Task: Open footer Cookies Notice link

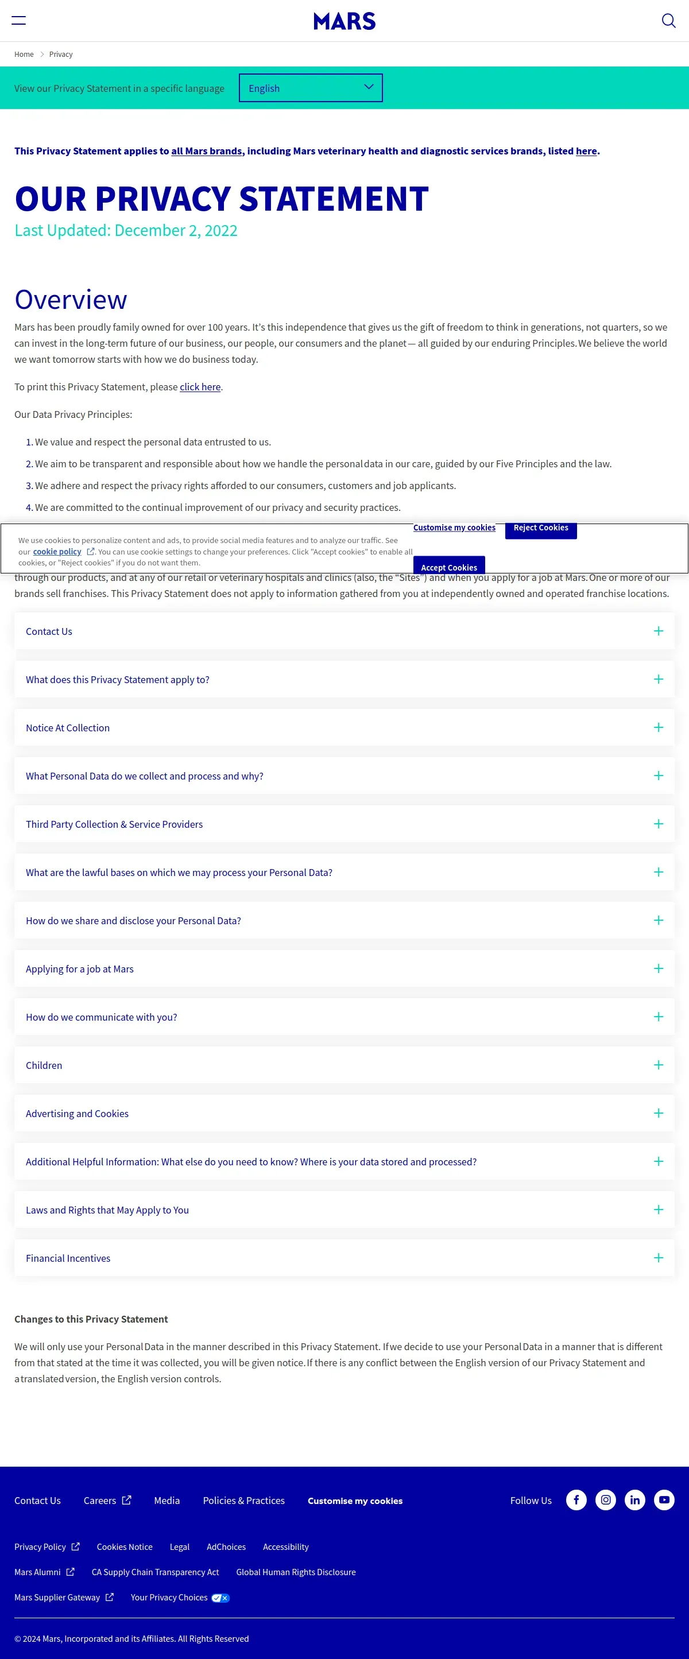Action: click(124, 1546)
